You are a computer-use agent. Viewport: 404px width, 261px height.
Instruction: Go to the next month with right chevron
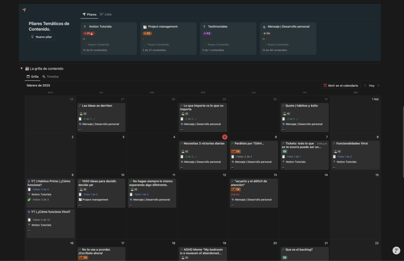click(378, 86)
